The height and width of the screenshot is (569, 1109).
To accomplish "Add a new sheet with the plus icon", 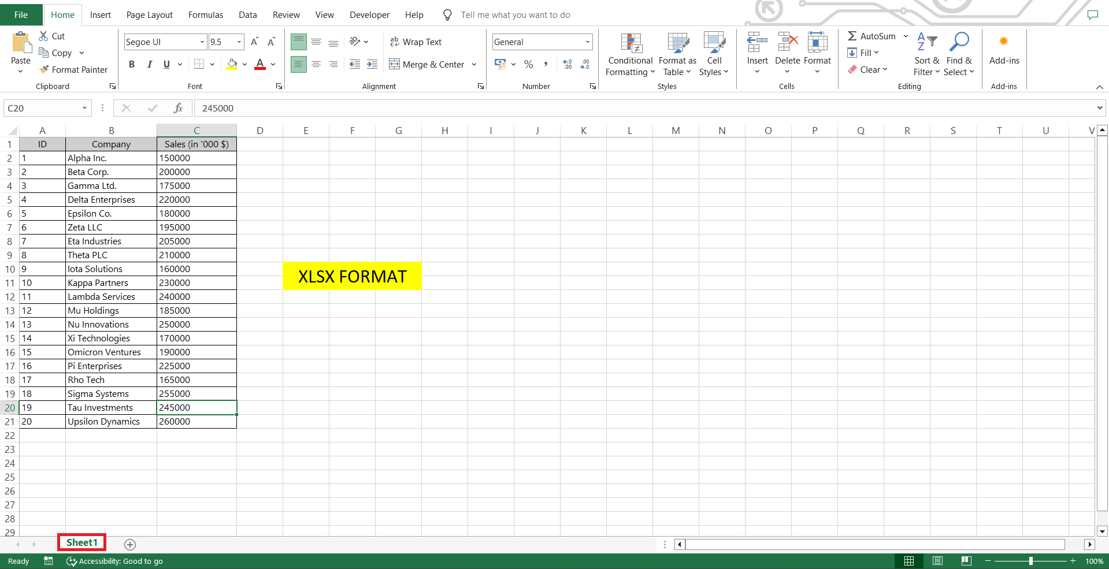I will pos(130,544).
